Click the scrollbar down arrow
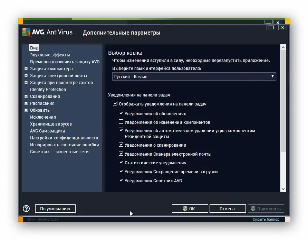Screen dimensions: 308x240 pyautogui.click(x=283, y=189)
